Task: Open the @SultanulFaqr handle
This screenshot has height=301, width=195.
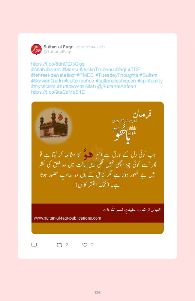Action: pos(57,52)
